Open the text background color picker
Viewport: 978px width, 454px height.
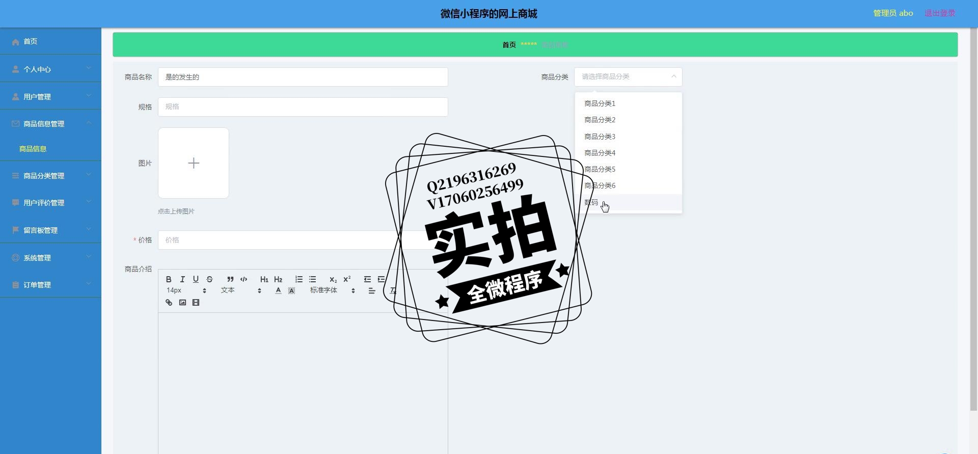click(291, 290)
